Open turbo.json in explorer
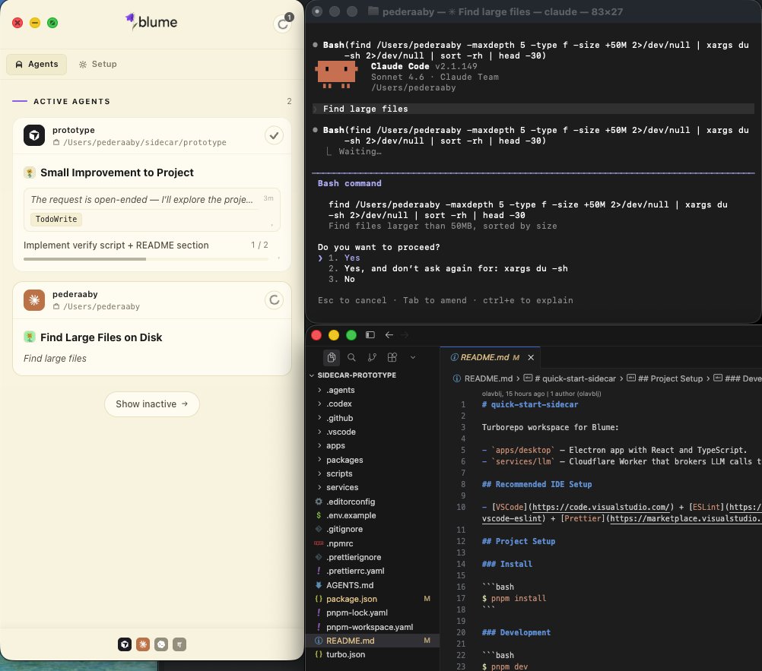Viewport: 762px width, 671px height. pyautogui.click(x=345, y=654)
